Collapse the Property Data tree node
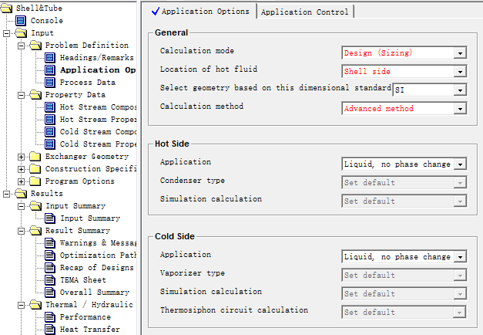This screenshot has height=335, width=483. coord(21,95)
